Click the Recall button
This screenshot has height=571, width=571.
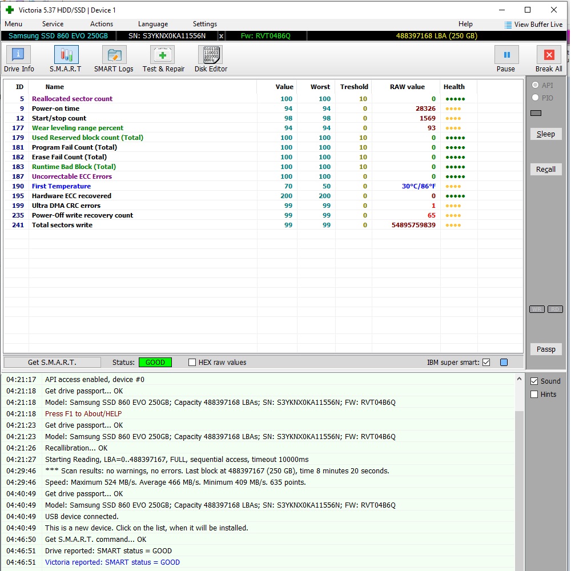tap(546, 170)
